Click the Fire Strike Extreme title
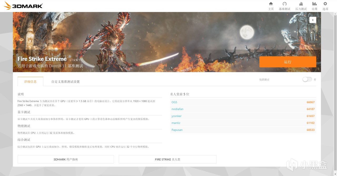 point(42,59)
